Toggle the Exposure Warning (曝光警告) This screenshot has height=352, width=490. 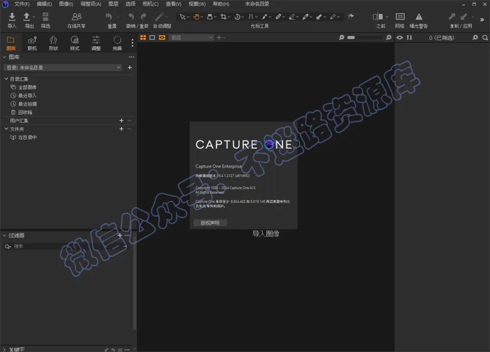419,17
